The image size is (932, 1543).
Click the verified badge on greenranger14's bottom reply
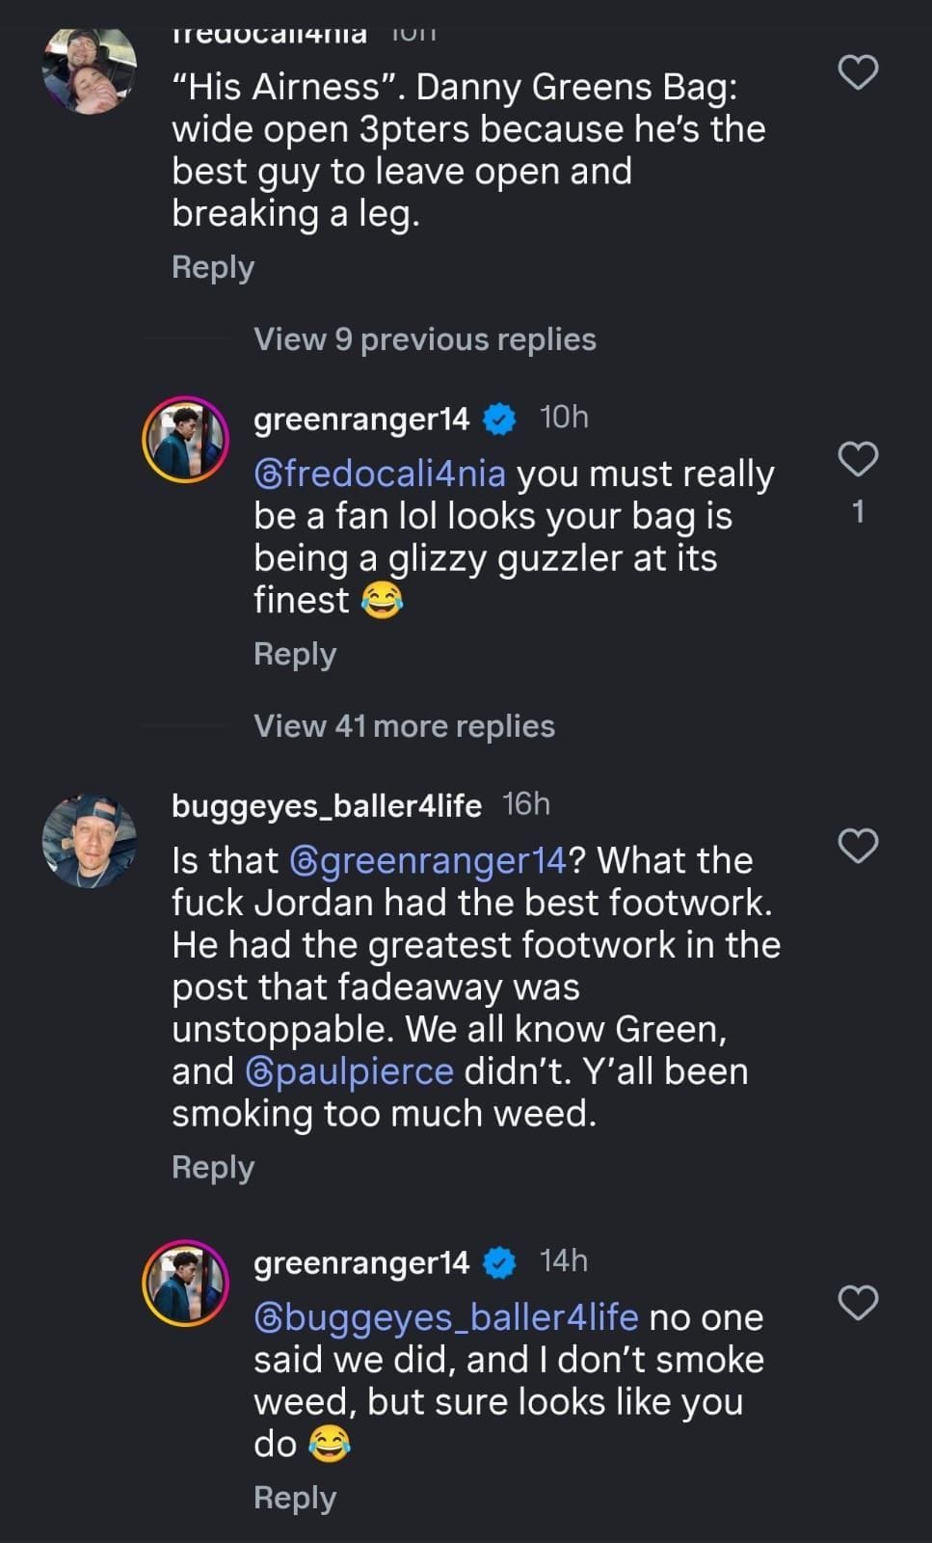499,1261
